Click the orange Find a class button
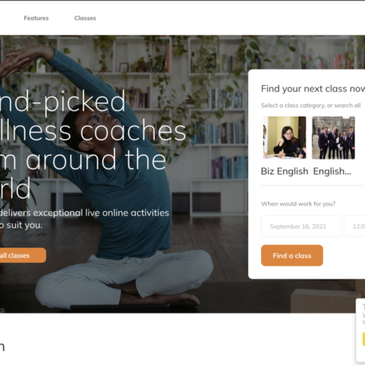Viewport: 365px width, 365px height. [292, 255]
